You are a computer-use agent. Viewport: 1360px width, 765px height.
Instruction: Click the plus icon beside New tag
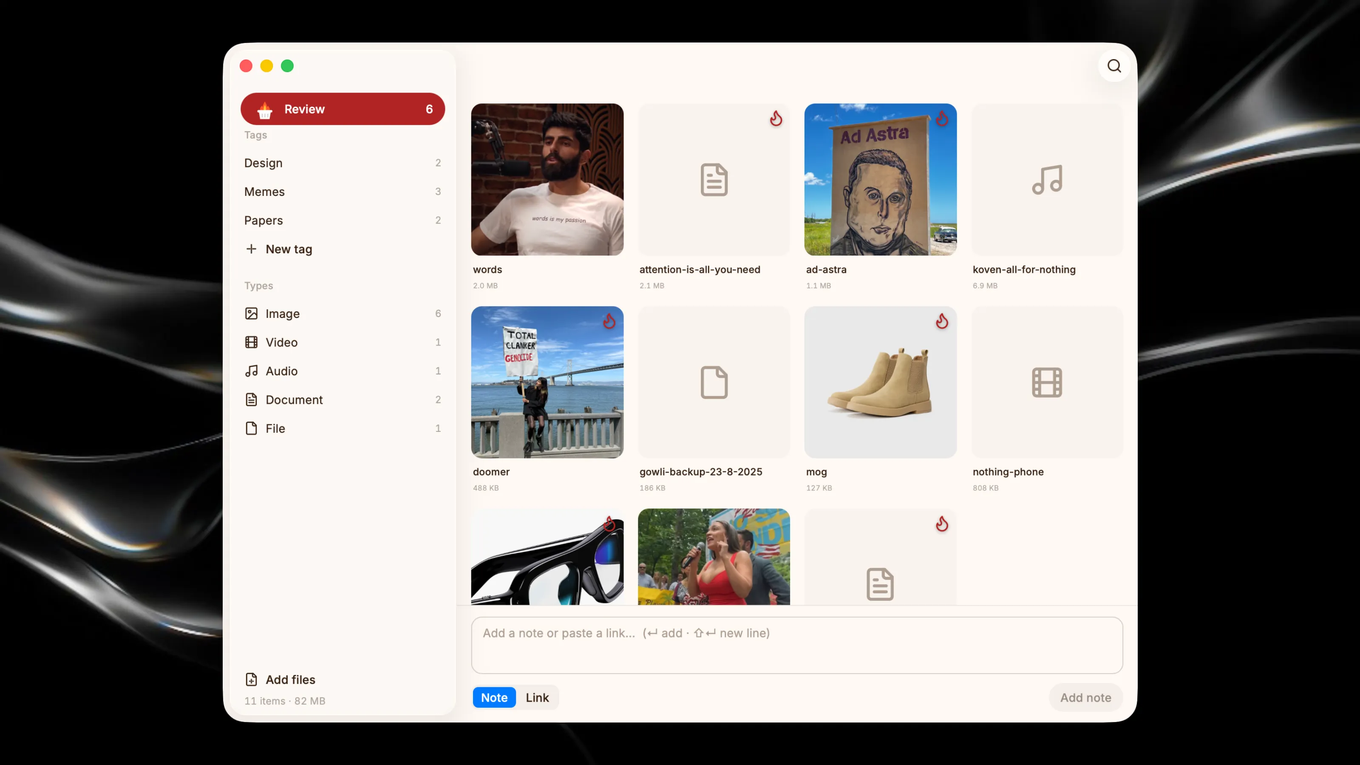click(x=251, y=249)
